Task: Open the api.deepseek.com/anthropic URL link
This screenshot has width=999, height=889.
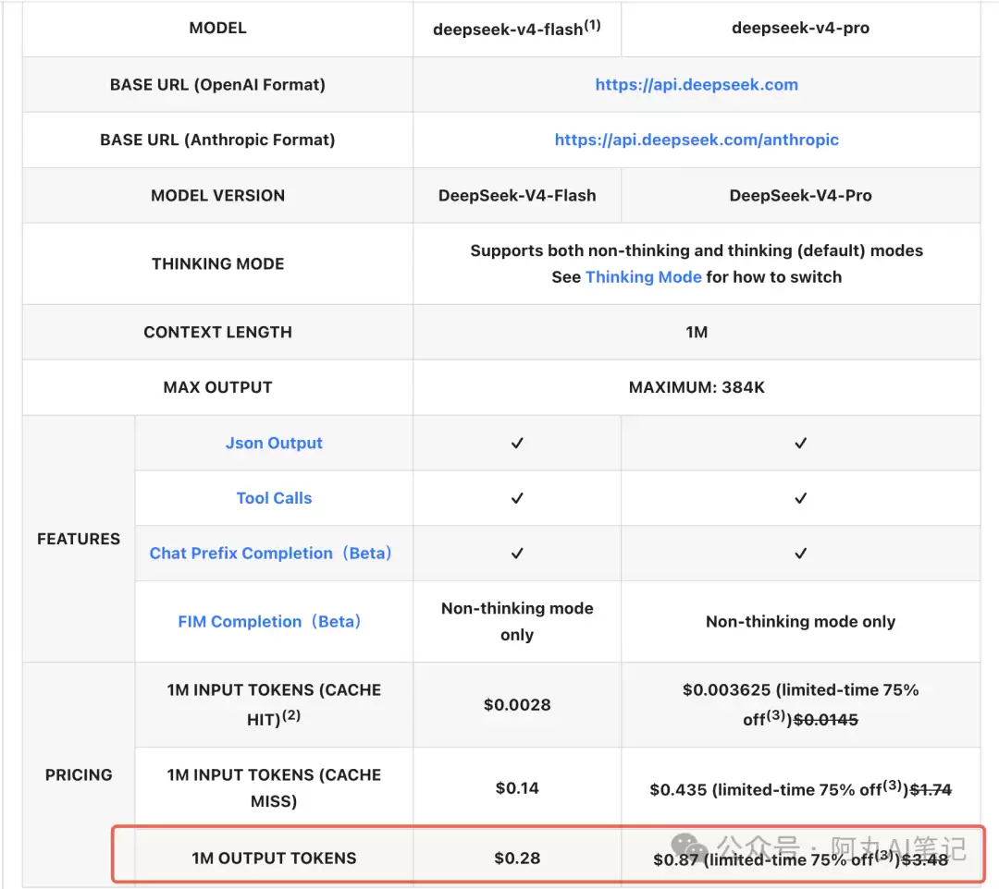Action: [697, 140]
